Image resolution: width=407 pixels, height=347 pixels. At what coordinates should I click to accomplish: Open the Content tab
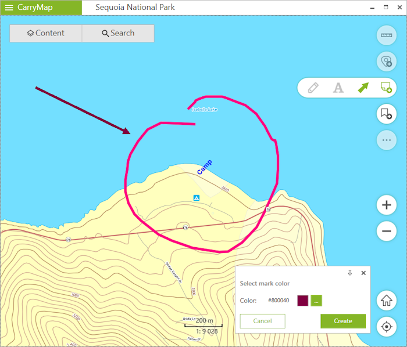[46, 33]
